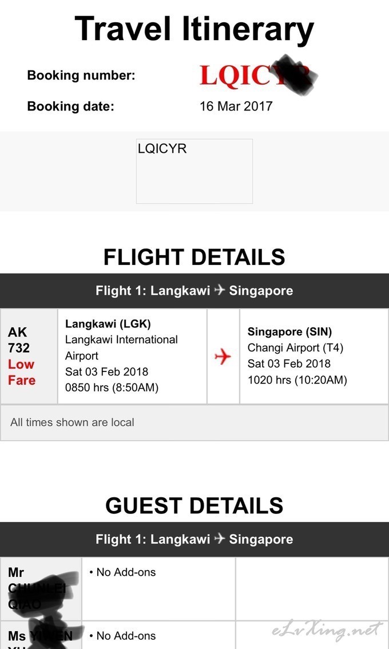The image size is (389, 649).
Task: Click flight number AK 732
Action: pyautogui.click(x=19, y=340)
